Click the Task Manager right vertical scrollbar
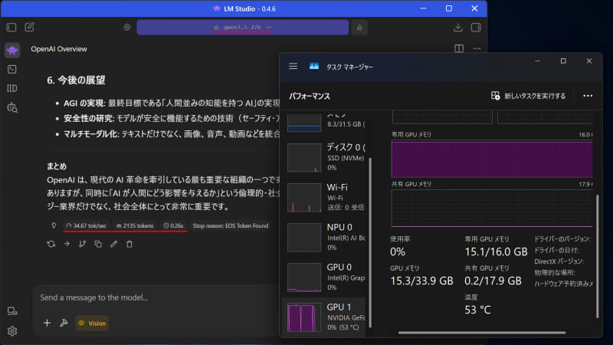613x345 pixels. tap(598, 256)
